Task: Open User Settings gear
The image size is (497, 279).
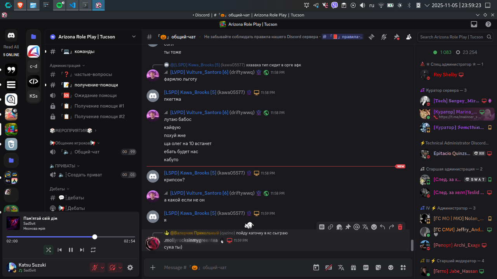Action: click(x=130, y=267)
